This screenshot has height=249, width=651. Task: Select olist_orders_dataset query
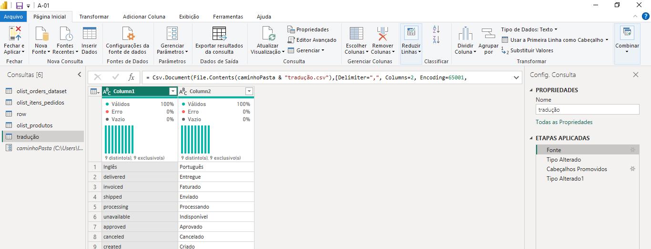[x=43, y=91]
